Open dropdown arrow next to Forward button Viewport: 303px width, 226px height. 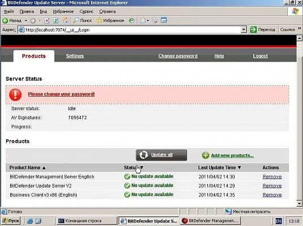click(x=40, y=20)
